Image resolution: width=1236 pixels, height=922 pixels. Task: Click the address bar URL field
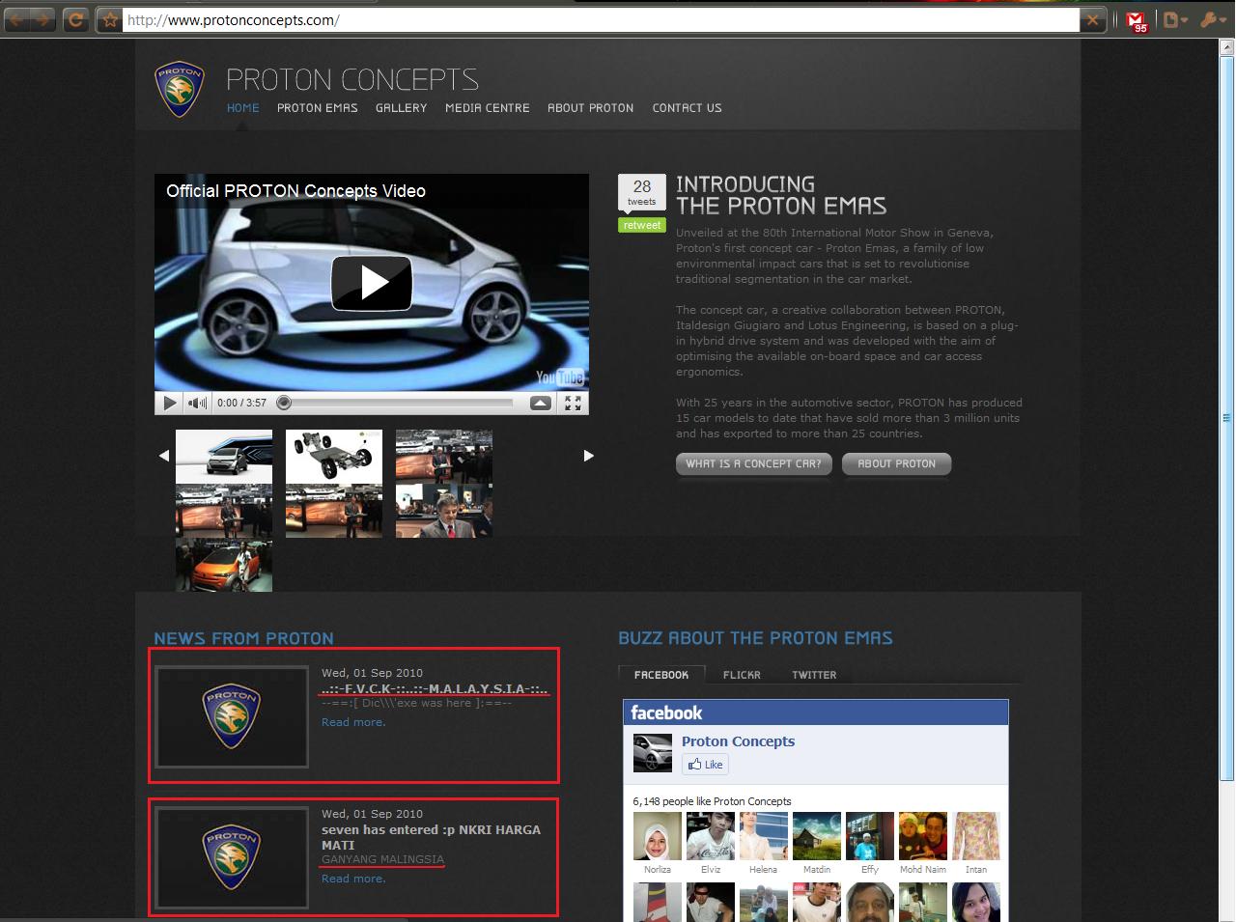(601, 19)
